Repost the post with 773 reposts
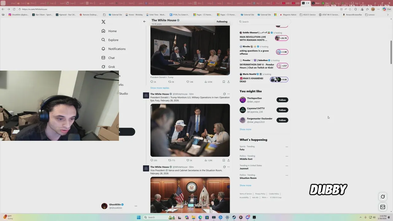 pos(172,160)
